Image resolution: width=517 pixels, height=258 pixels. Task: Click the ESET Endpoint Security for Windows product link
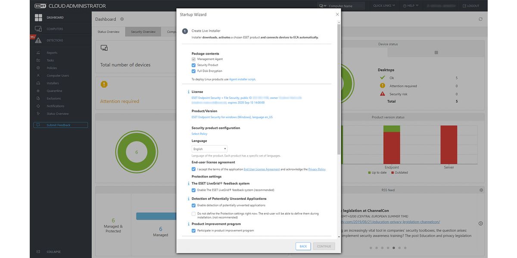(232, 117)
